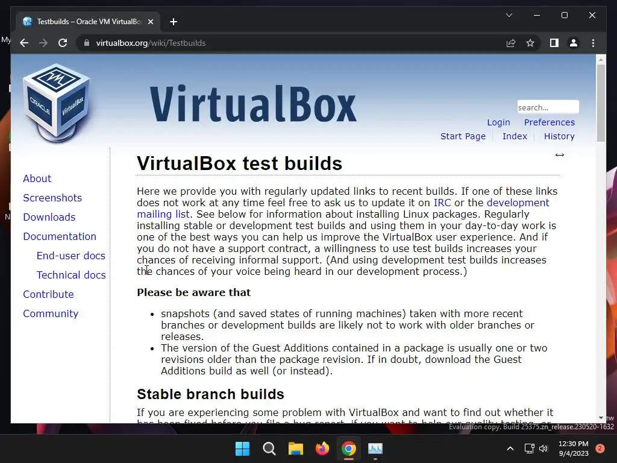Image resolution: width=617 pixels, height=463 pixels.
Task: Click the Please be aware that text
Action: [193, 292]
